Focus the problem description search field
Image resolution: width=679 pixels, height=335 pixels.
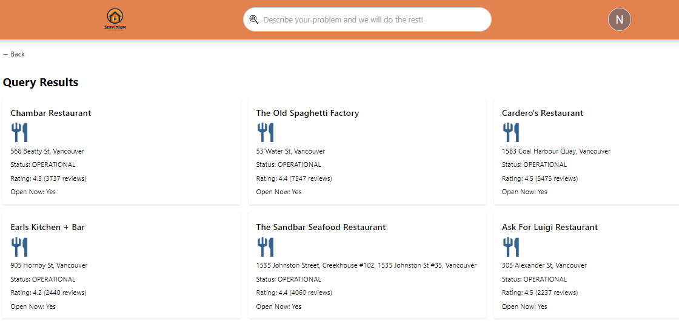coord(367,19)
